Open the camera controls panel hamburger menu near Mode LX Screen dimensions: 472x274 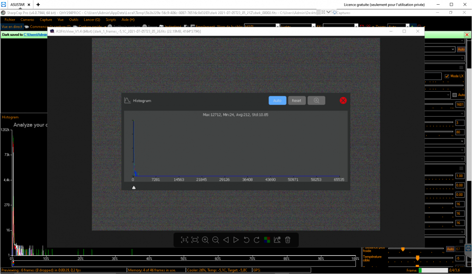tap(461, 67)
